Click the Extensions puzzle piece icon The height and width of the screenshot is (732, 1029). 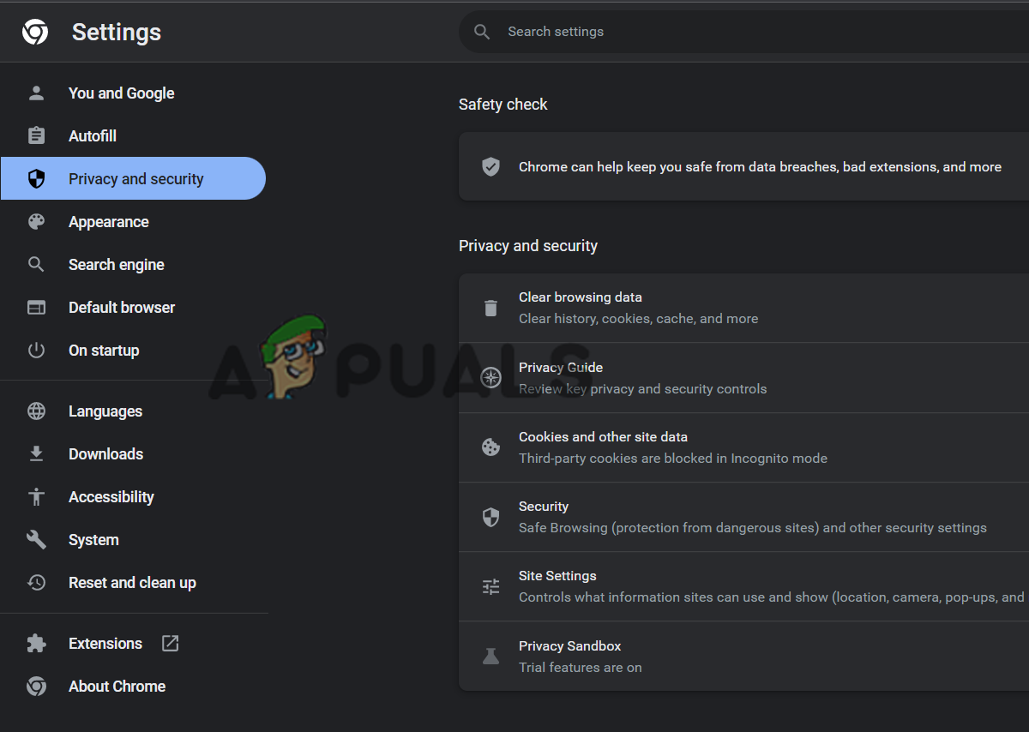[36, 644]
